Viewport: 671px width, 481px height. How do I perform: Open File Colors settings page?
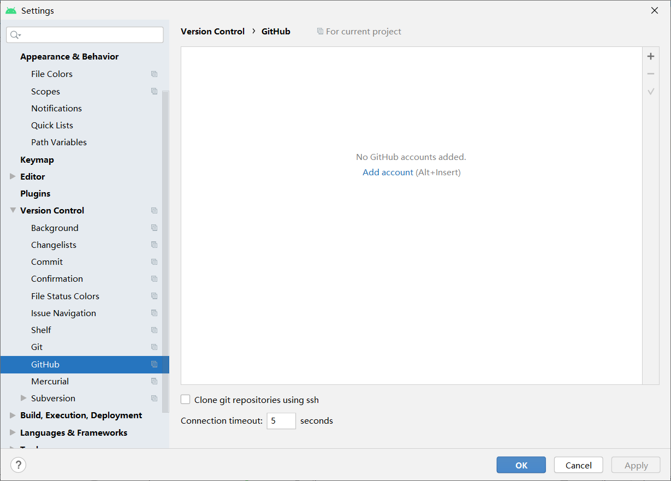(52, 74)
